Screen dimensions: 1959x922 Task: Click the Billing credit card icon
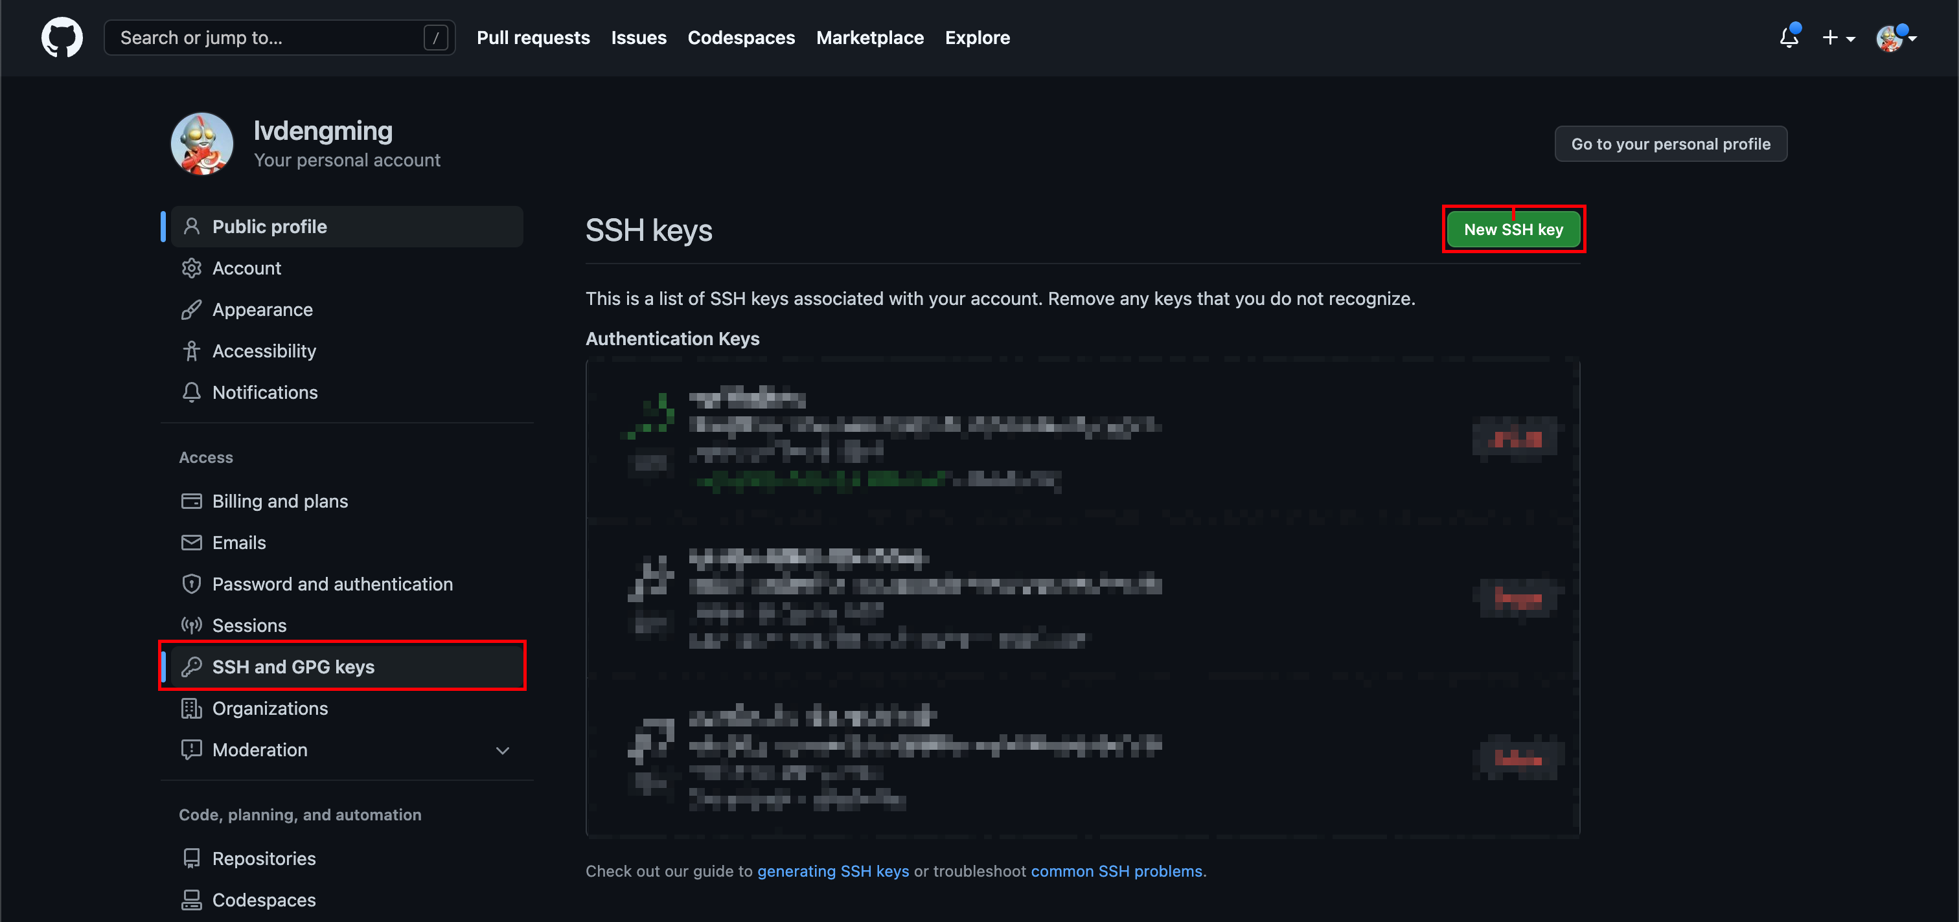192,501
